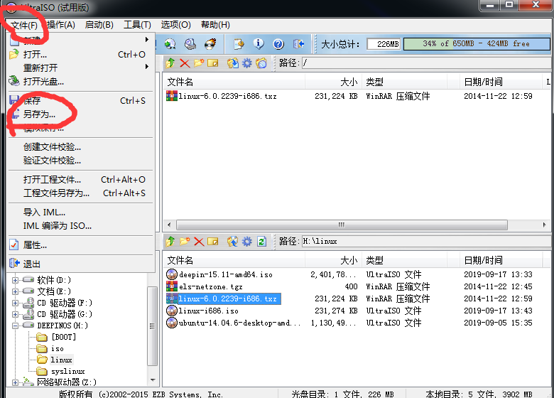This screenshot has width=554, height=398.
Task: Expand the 文档(E:) drive node
Action: click(x=15, y=291)
